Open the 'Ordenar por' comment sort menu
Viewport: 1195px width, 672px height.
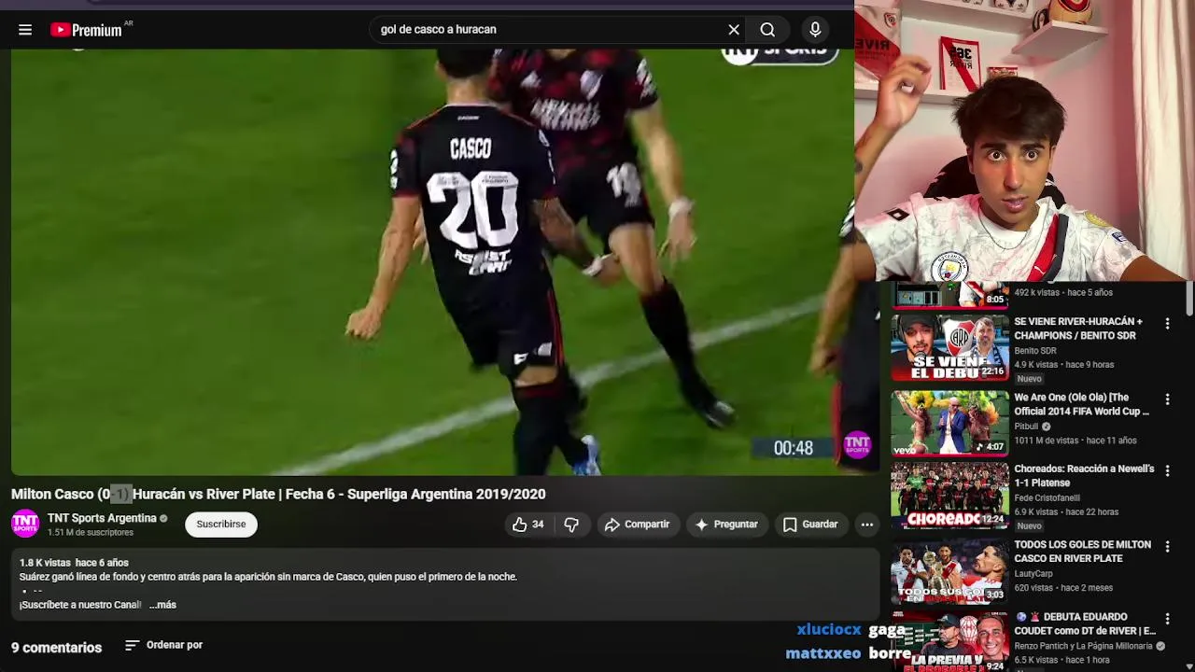coord(163,645)
